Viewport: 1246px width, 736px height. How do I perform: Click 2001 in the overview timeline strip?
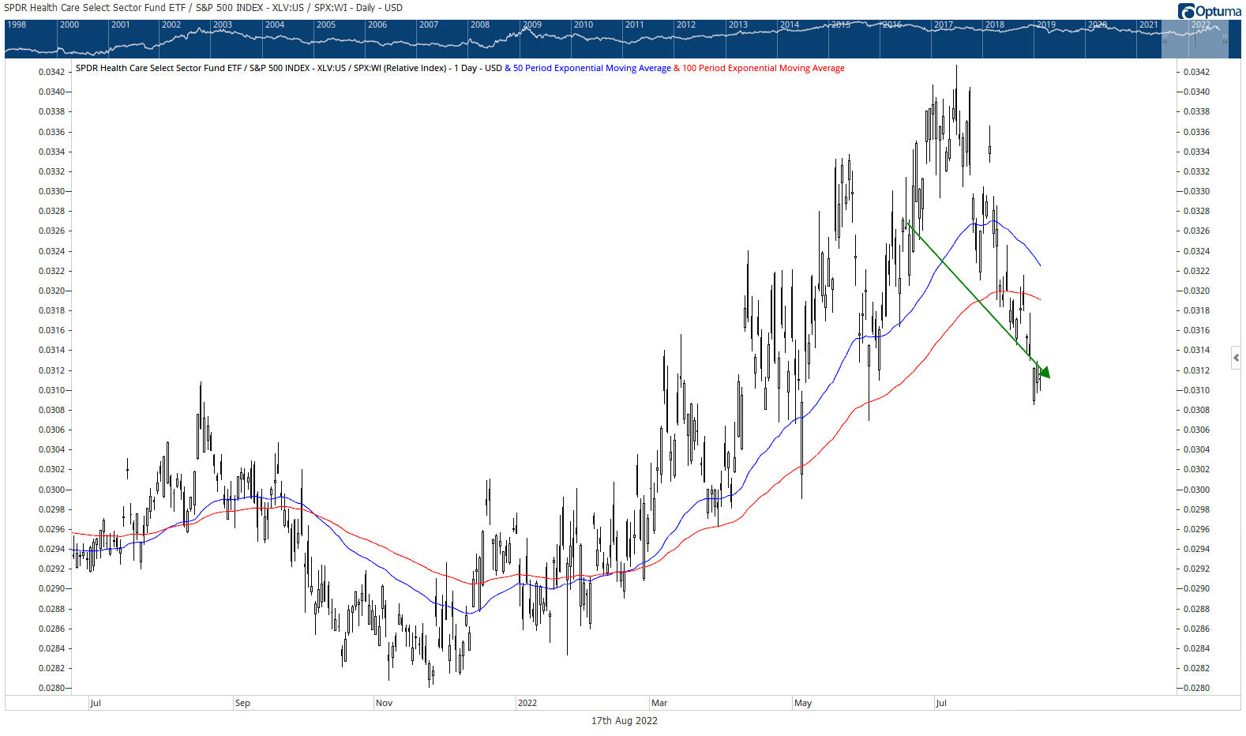click(121, 24)
